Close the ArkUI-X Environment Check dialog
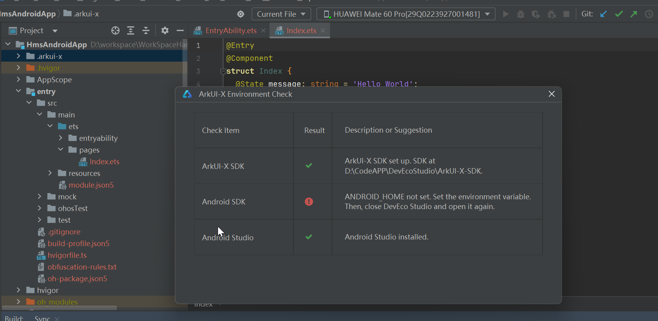Screen dimensions: 658x321 coord(552,94)
